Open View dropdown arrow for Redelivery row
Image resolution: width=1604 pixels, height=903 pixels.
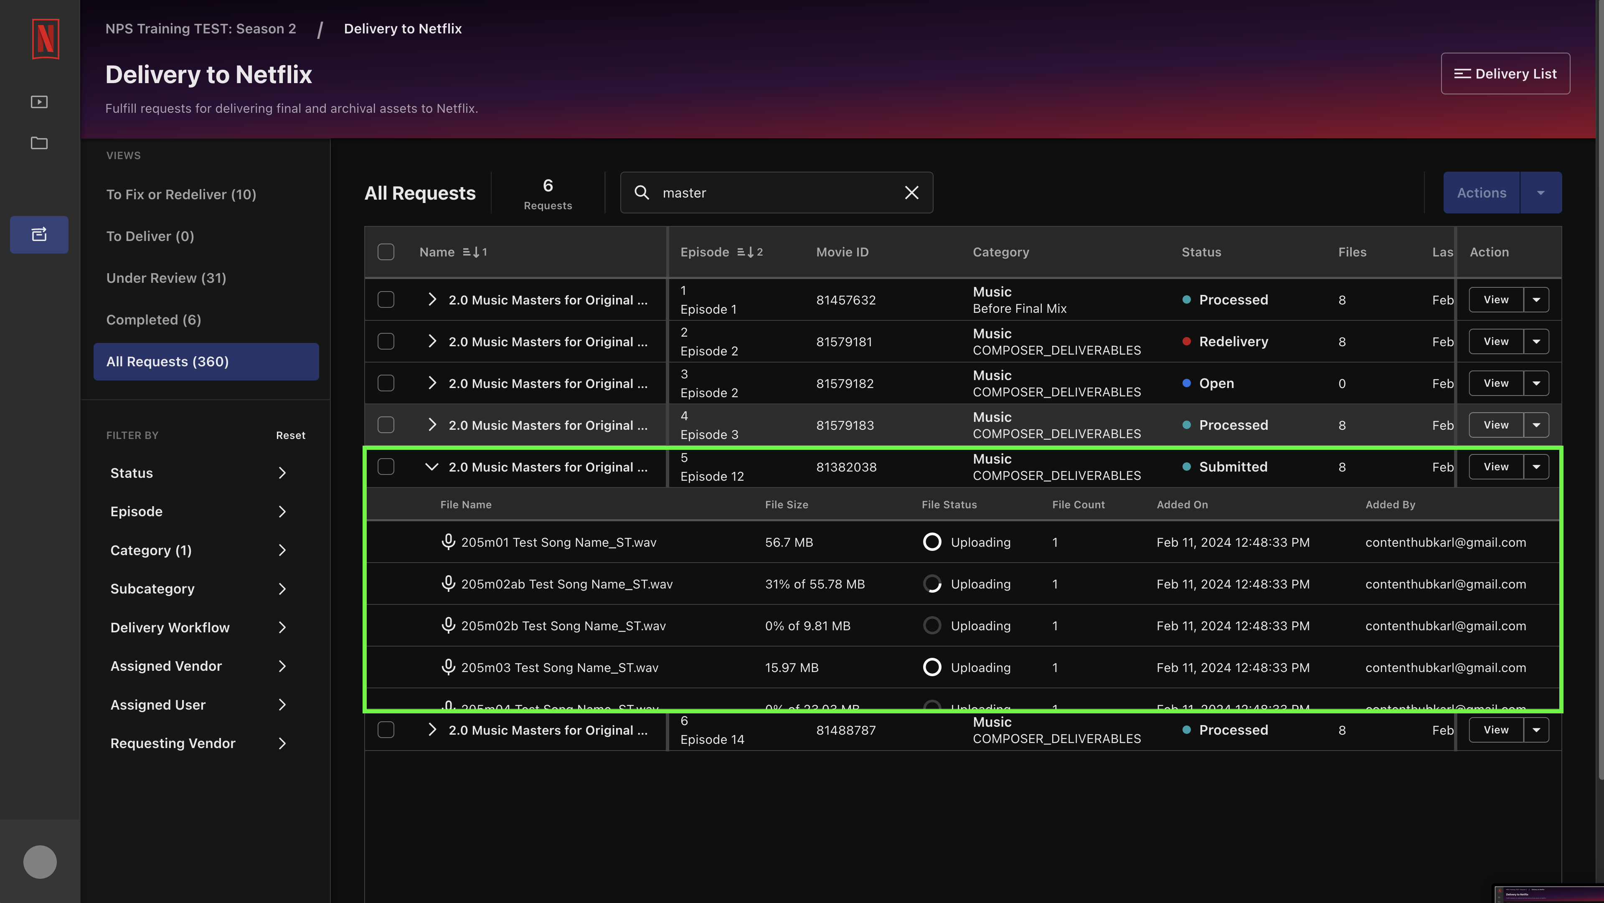1536,341
